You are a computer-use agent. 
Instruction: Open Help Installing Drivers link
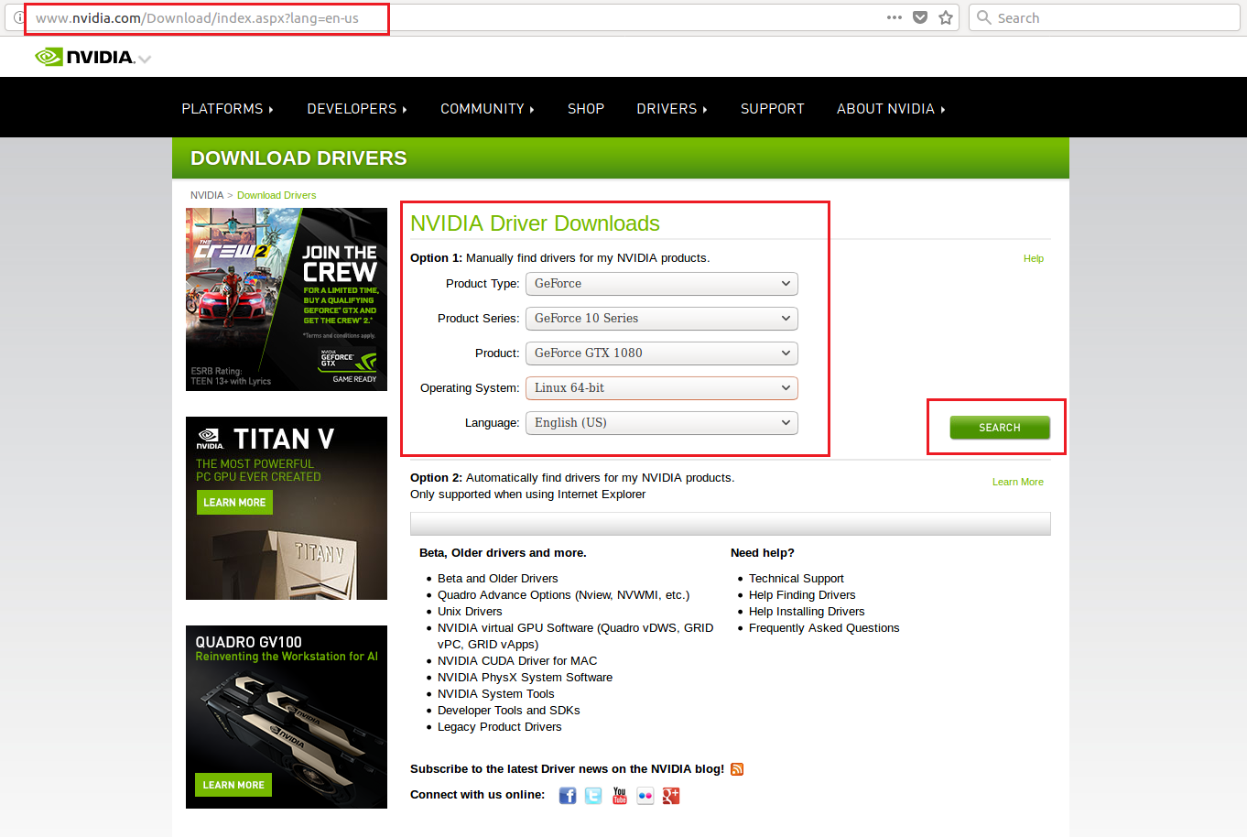[807, 612]
